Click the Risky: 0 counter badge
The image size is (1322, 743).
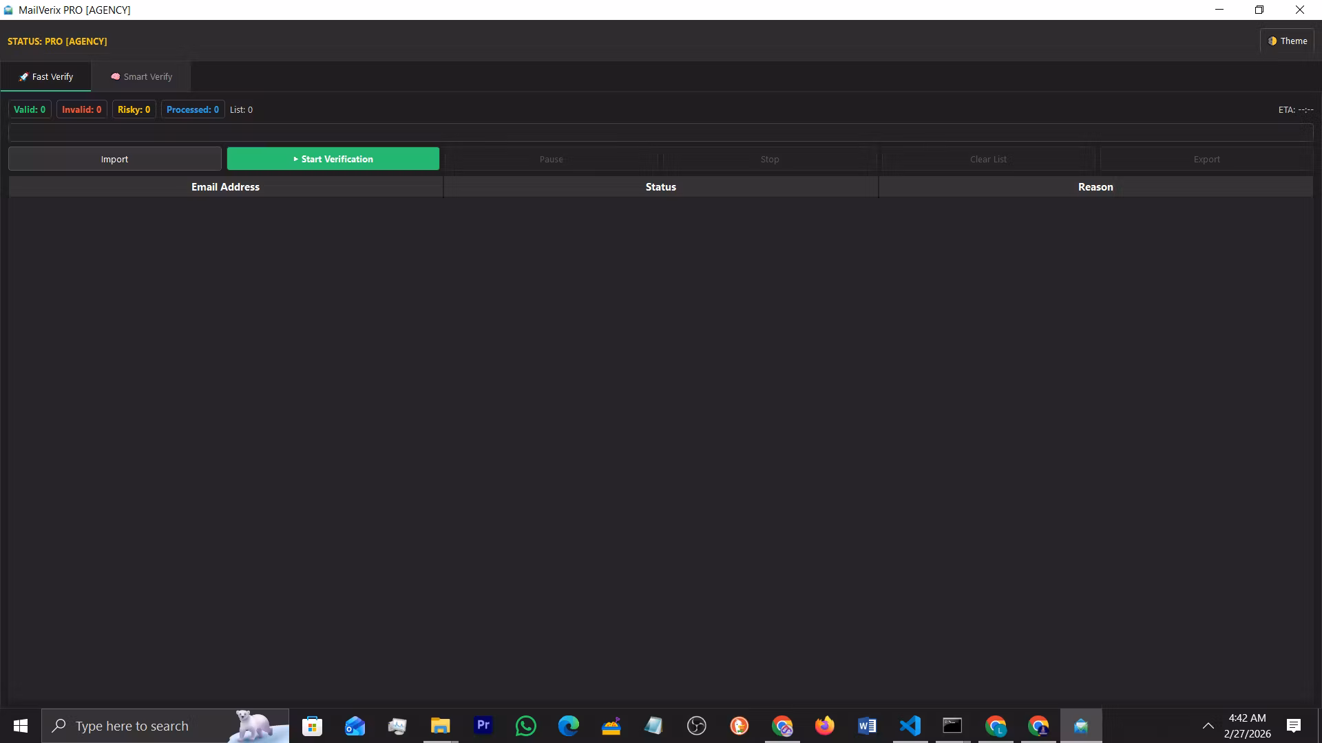click(134, 109)
